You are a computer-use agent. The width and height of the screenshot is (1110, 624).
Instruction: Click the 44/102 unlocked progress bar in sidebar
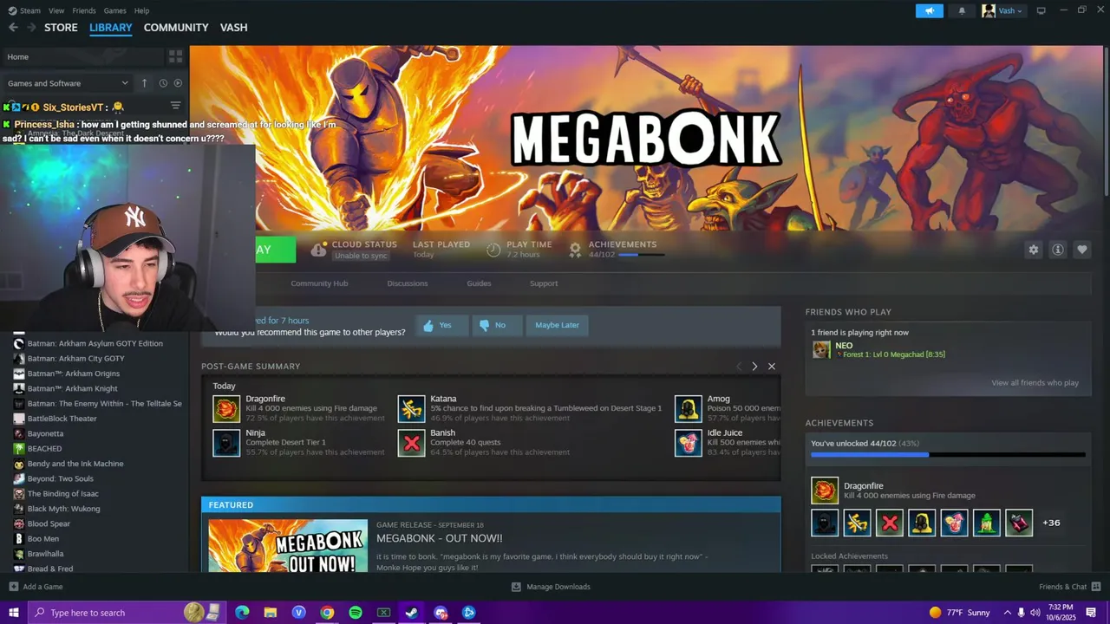coord(948,454)
